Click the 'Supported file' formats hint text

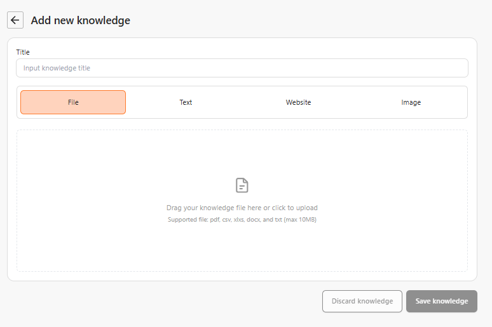click(242, 220)
